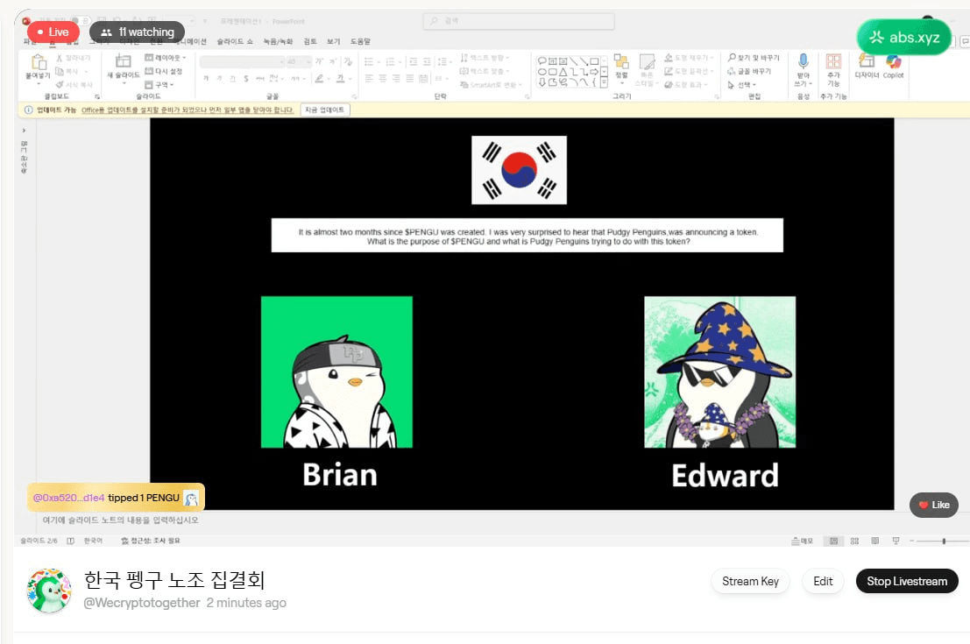
Task: Select Edward's wizard penguin image
Action: coord(720,372)
